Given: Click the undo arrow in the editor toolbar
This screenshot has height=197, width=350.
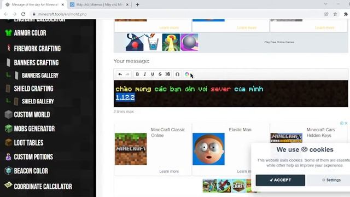Looking at the screenshot, I should 120,74.
